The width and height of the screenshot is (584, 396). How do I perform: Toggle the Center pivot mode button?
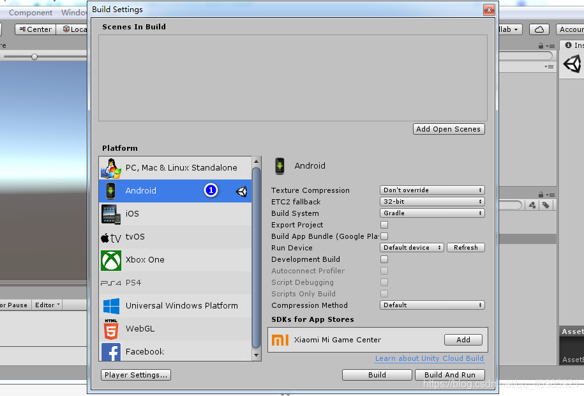point(35,29)
